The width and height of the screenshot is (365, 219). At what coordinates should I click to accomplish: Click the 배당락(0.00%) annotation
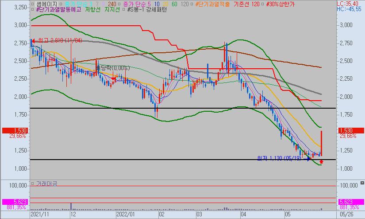[113, 68]
